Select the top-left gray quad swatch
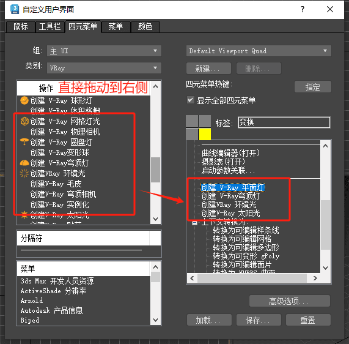 [x=192, y=121]
